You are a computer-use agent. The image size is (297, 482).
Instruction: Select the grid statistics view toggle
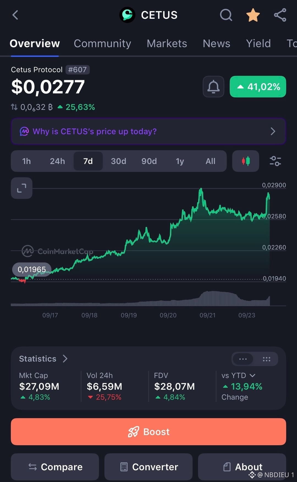266,359
